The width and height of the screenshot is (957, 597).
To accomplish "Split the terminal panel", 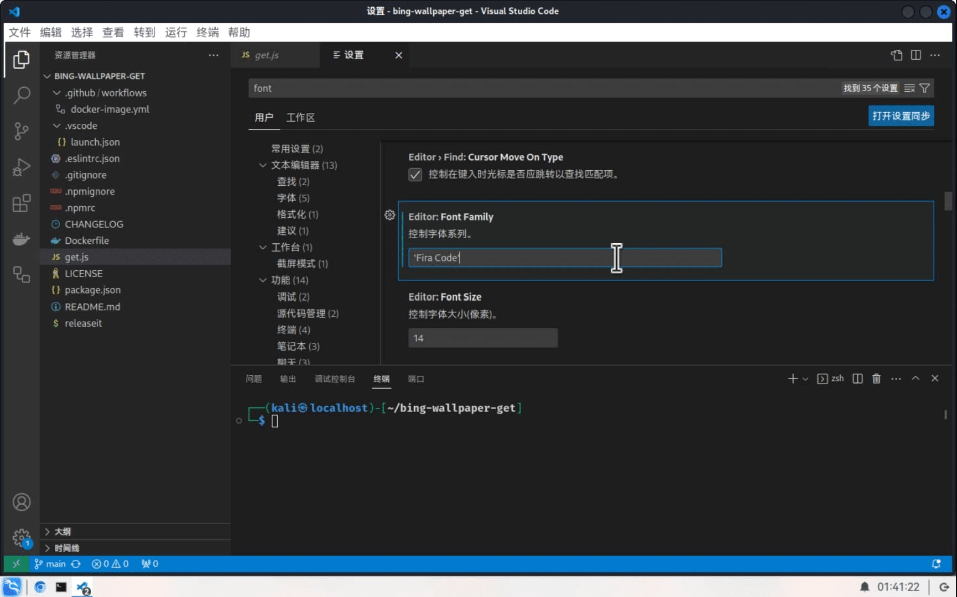I will click(x=857, y=378).
